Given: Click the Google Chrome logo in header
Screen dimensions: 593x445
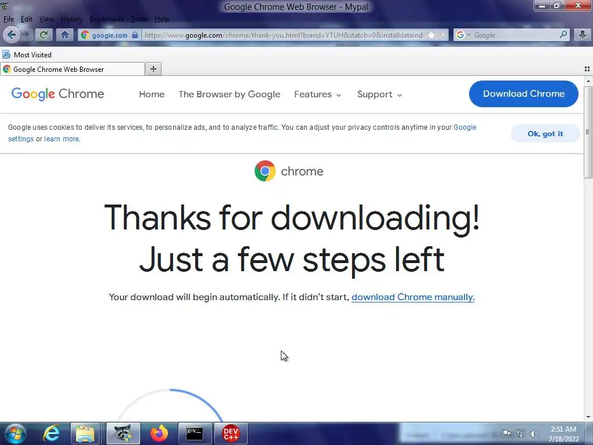Looking at the screenshot, I should coord(57,94).
